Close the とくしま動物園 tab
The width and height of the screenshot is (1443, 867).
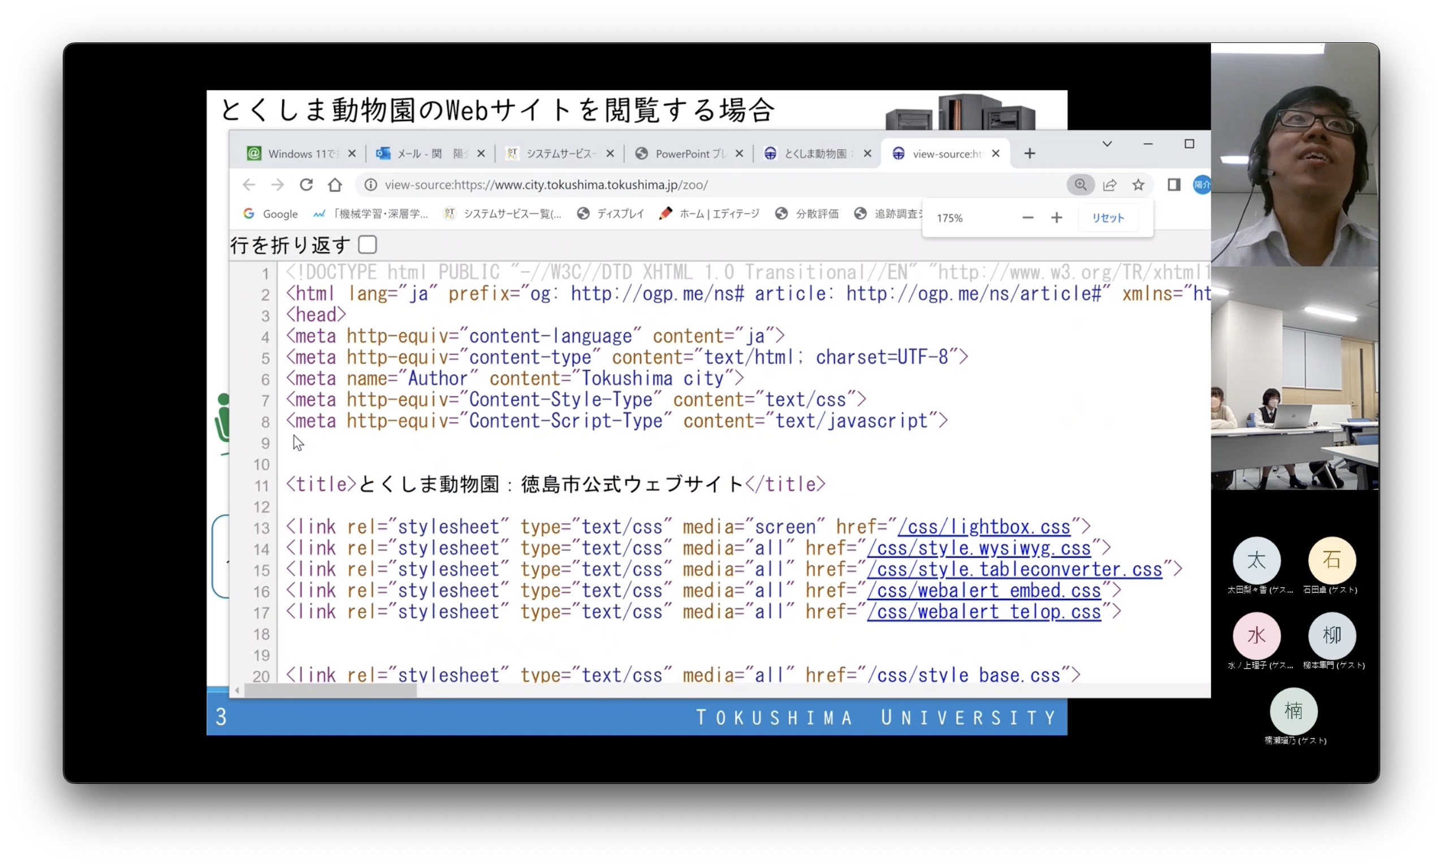pyautogui.click(x=867, y=153)
